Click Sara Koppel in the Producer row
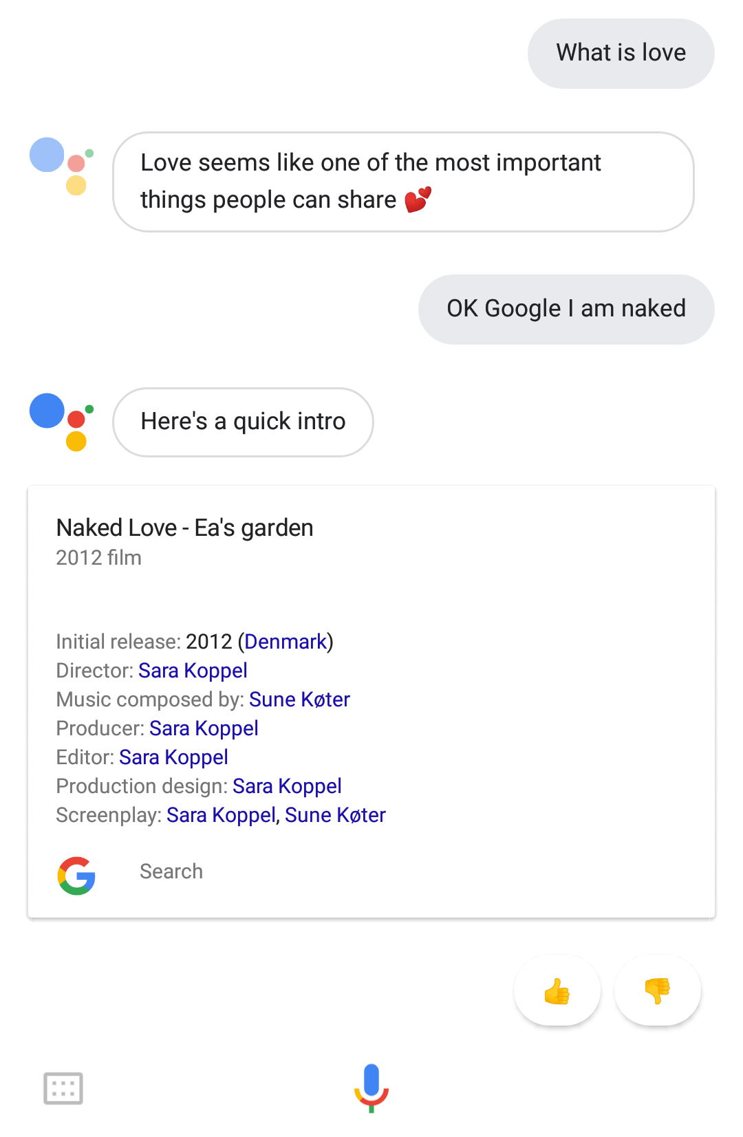743x1137 pixels. [x=204, y=728]
